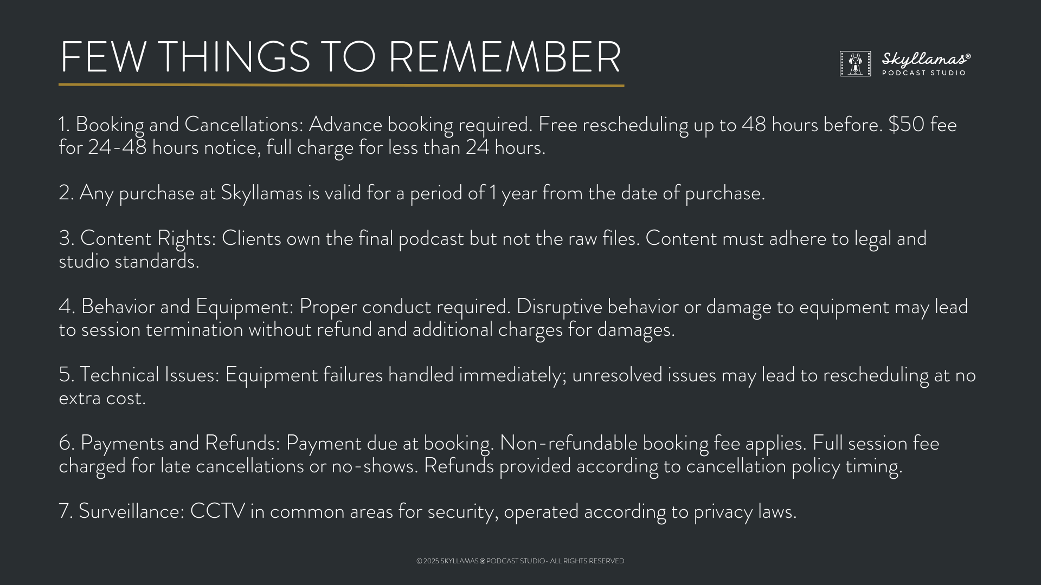Click the gold underline beneath the heading
Viewport: 1041px width, 585px height.
[x=342, y=85]
